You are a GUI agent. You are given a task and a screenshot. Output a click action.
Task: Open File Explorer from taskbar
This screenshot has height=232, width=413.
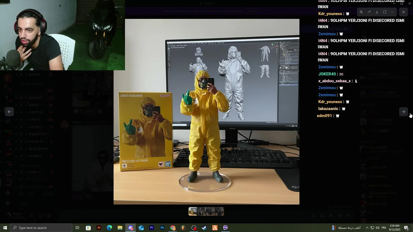(x=120, y=228)
